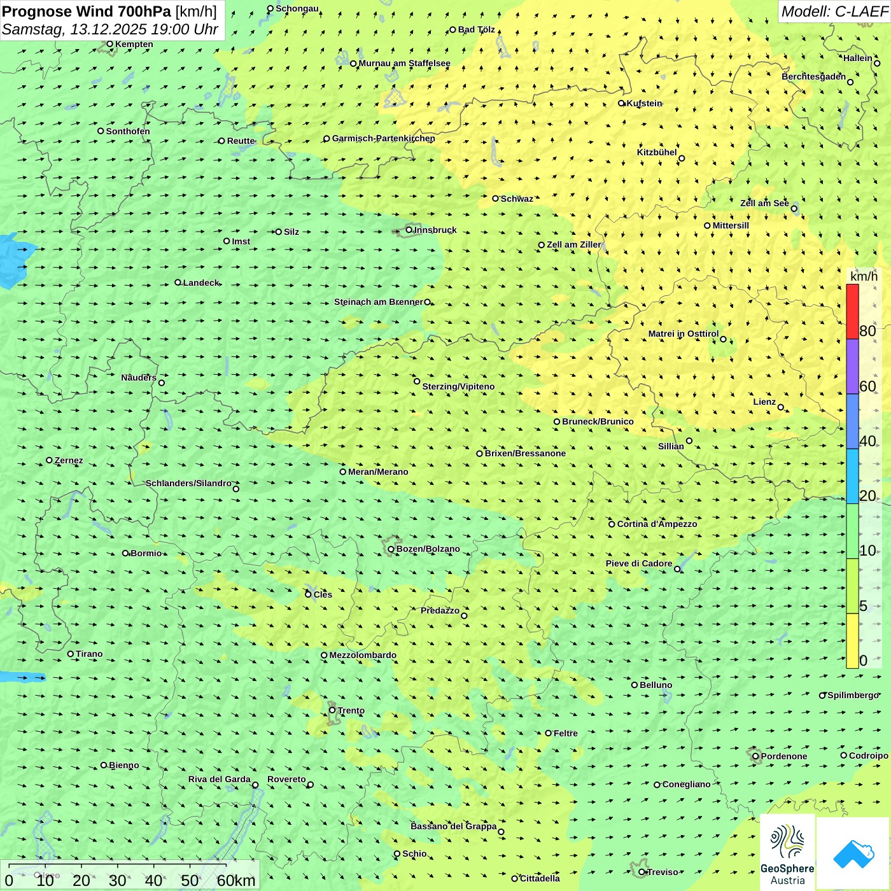Click the Kitzbühel label

pos(657,152)
